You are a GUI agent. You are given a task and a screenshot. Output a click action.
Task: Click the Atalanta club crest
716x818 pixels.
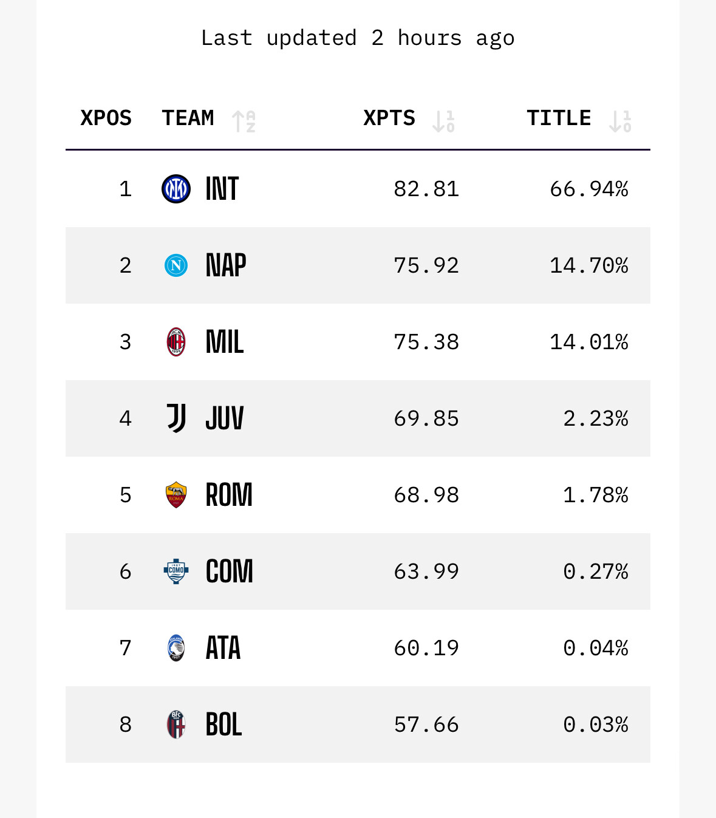(x=176, y=648)
